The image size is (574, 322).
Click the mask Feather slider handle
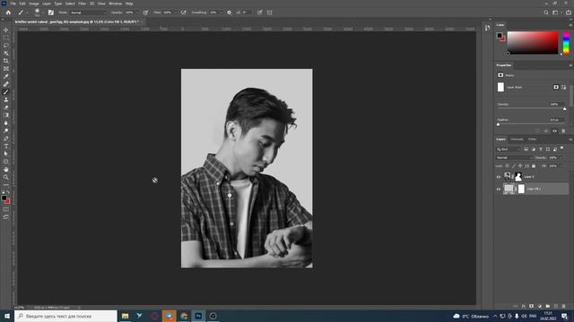pyautogui.click(x=499, y=124)
